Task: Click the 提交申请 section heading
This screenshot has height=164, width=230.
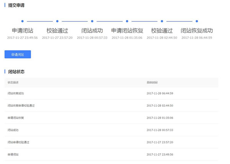Action: click(x=17, y=5)
